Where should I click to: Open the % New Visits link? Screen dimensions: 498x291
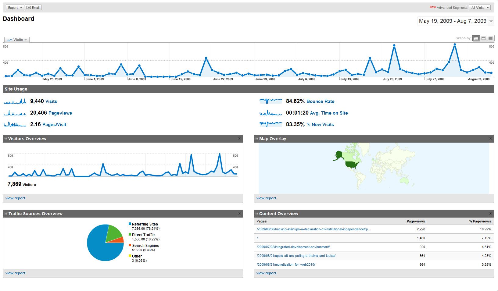point(320,125)
